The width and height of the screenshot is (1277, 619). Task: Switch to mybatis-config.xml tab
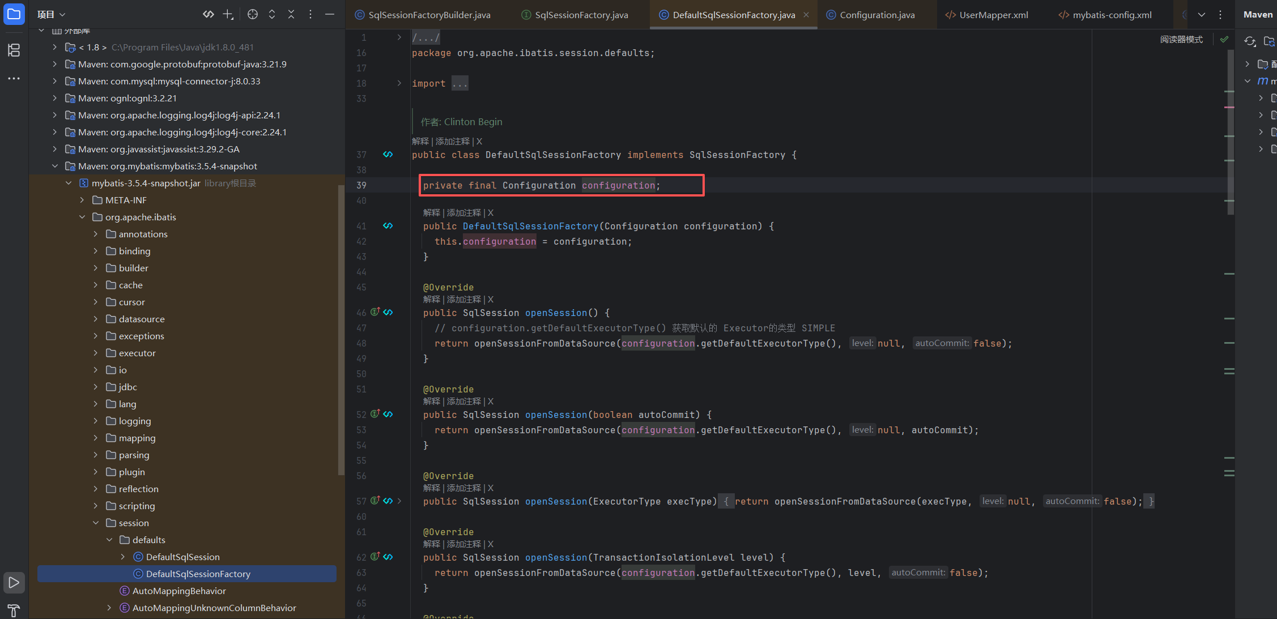pyautogui.click(x=1105, y=15)
